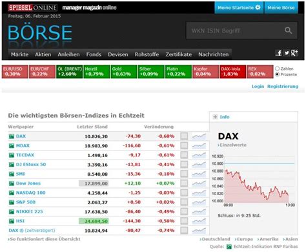Click the green realtime icon beside SMI
Viewport: 306px width, 252px height.
coord(12,174)
